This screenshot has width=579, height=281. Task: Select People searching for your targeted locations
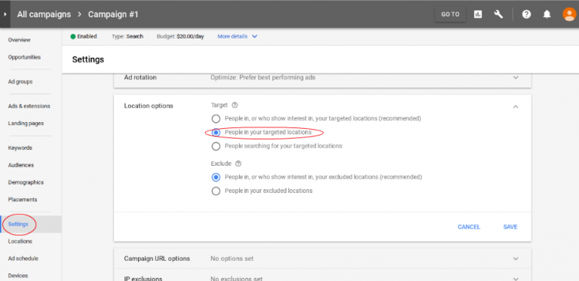click(216, 146)
